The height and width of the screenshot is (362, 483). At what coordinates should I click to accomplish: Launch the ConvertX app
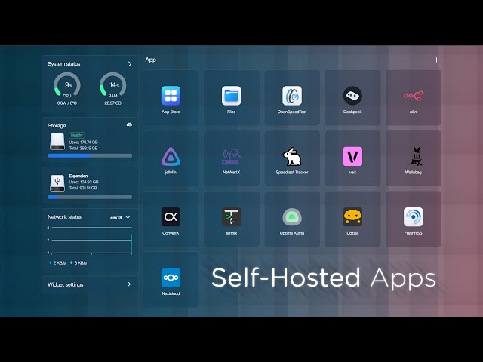[x=171, y=219]
